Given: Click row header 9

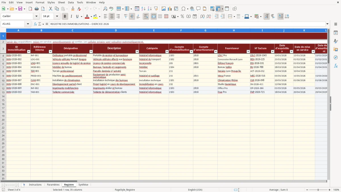Looking at the screenshot, I should pos(3,76).
